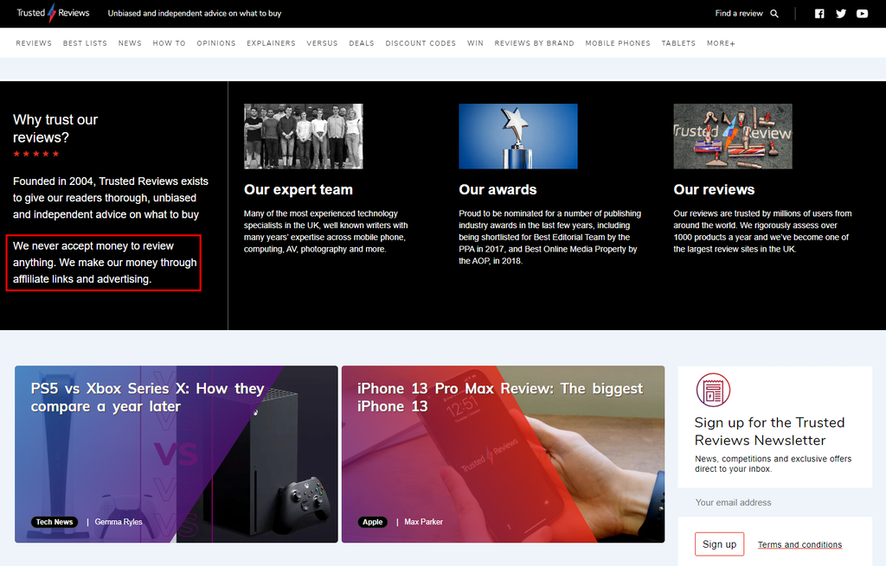
Task: Open the YouTube channel icon
Action: coord(863,14)
